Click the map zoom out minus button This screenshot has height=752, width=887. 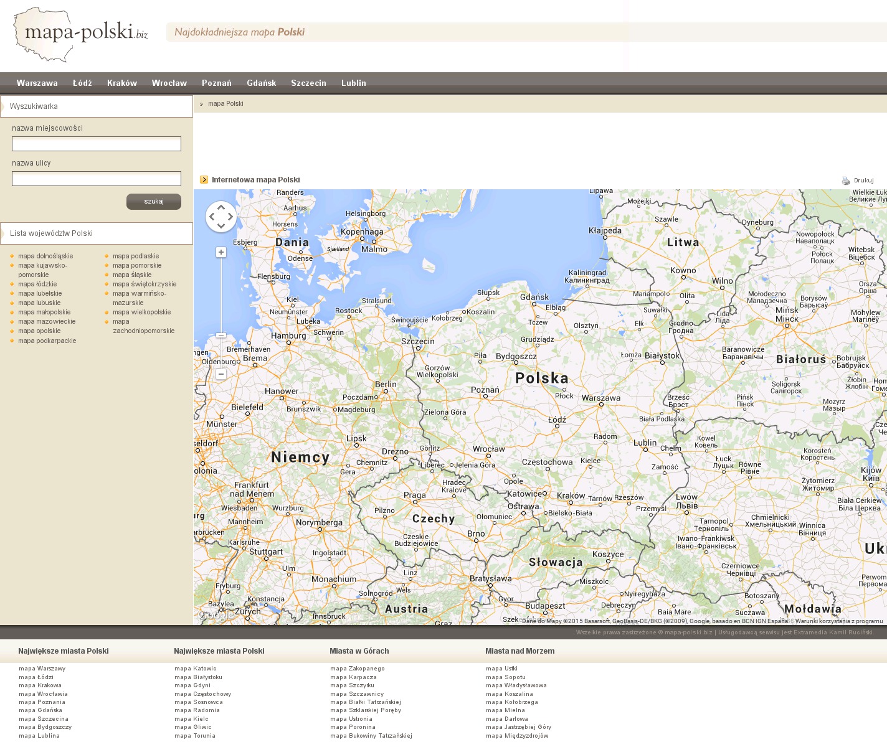pyautogui.click(x=221, y=374)
